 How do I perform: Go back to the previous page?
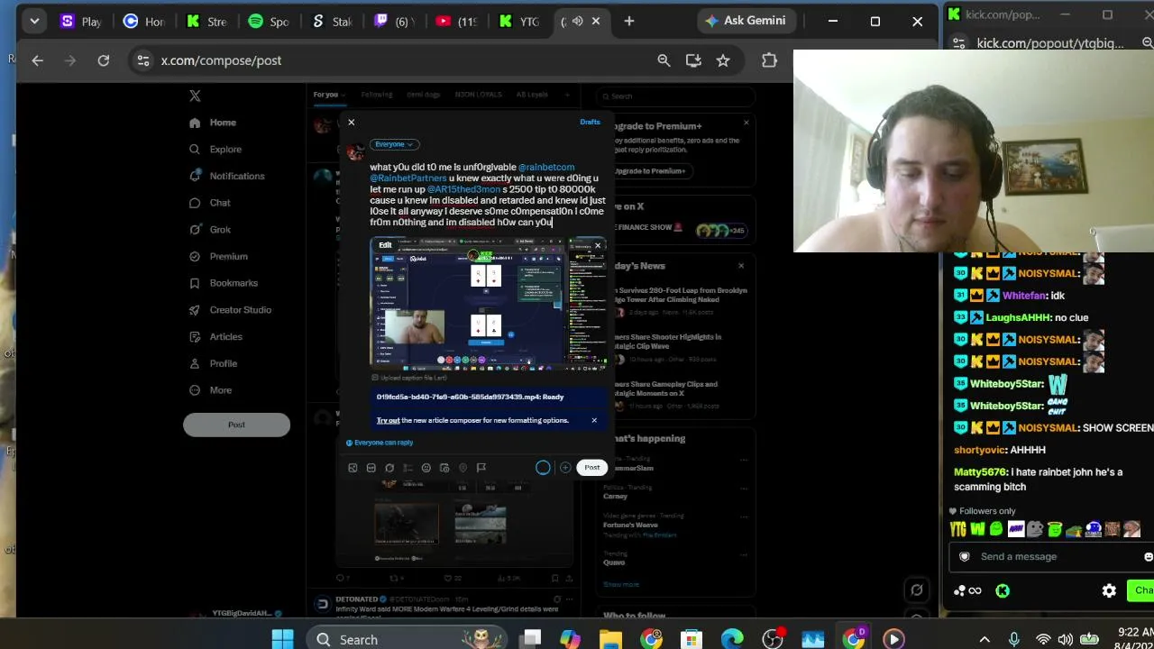tap(37, 60)
